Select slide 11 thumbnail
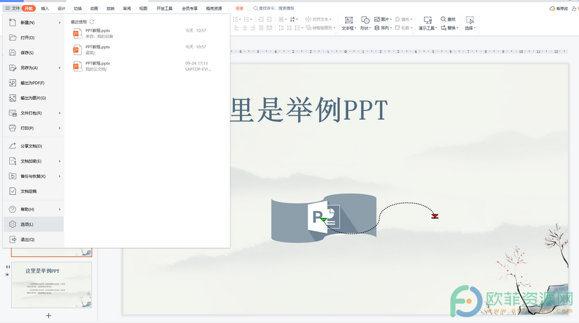The height and width of the screenshot is (323, 579). click(51, 285)
